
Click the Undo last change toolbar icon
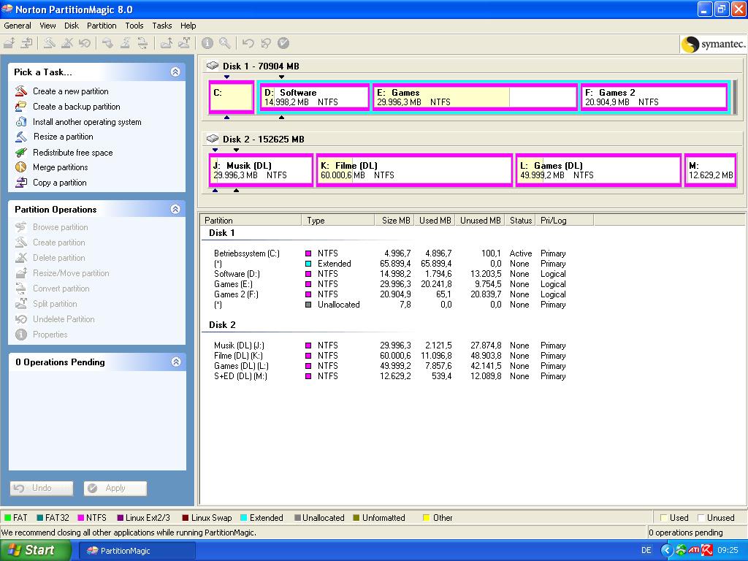point(248,43)
